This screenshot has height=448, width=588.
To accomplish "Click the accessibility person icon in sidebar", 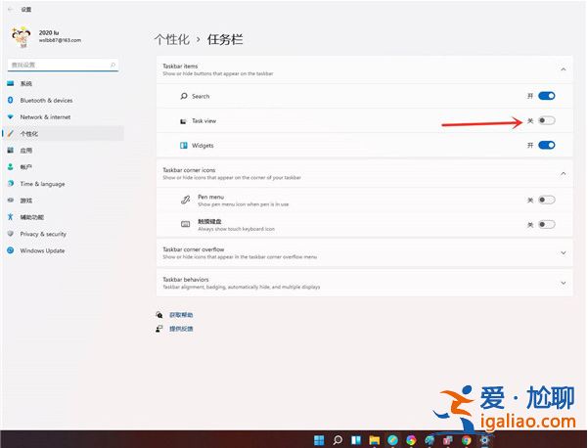I will point(11,217).
